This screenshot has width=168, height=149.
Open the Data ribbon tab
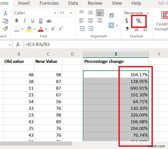[73, 3]
